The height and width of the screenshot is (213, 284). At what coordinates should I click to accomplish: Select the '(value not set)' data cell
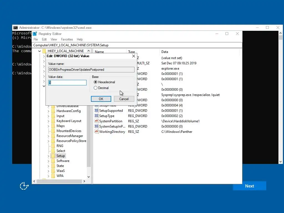(172, 58)
